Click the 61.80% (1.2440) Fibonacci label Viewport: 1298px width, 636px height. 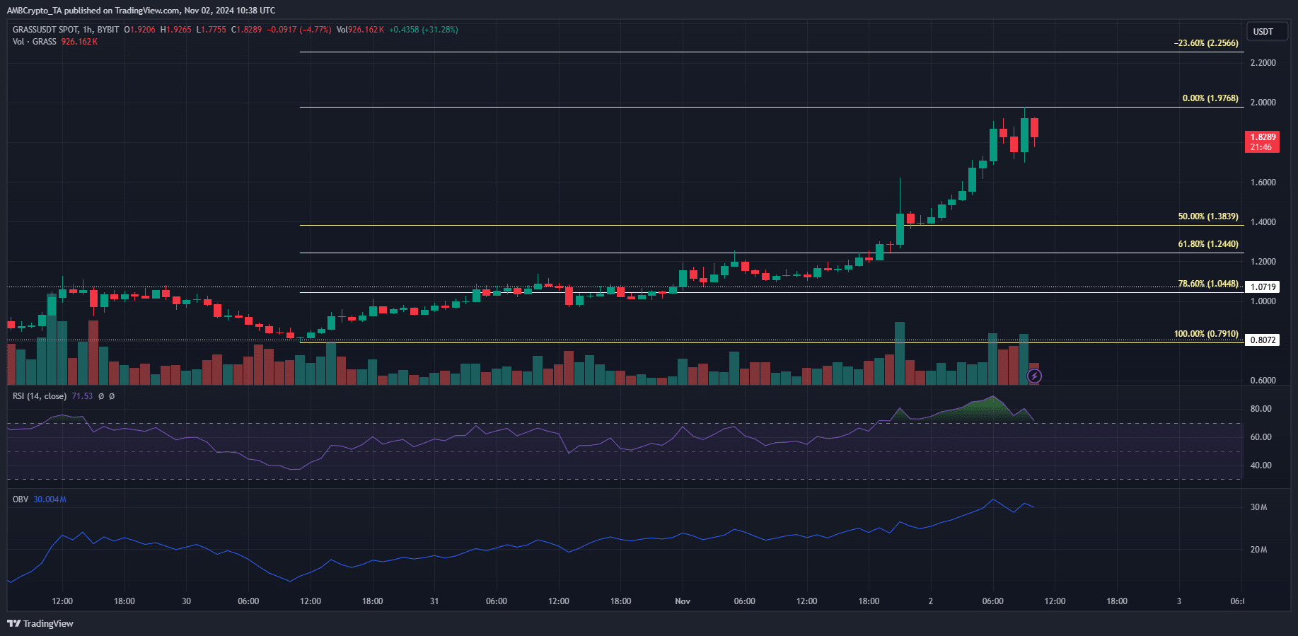[1208, 244]
